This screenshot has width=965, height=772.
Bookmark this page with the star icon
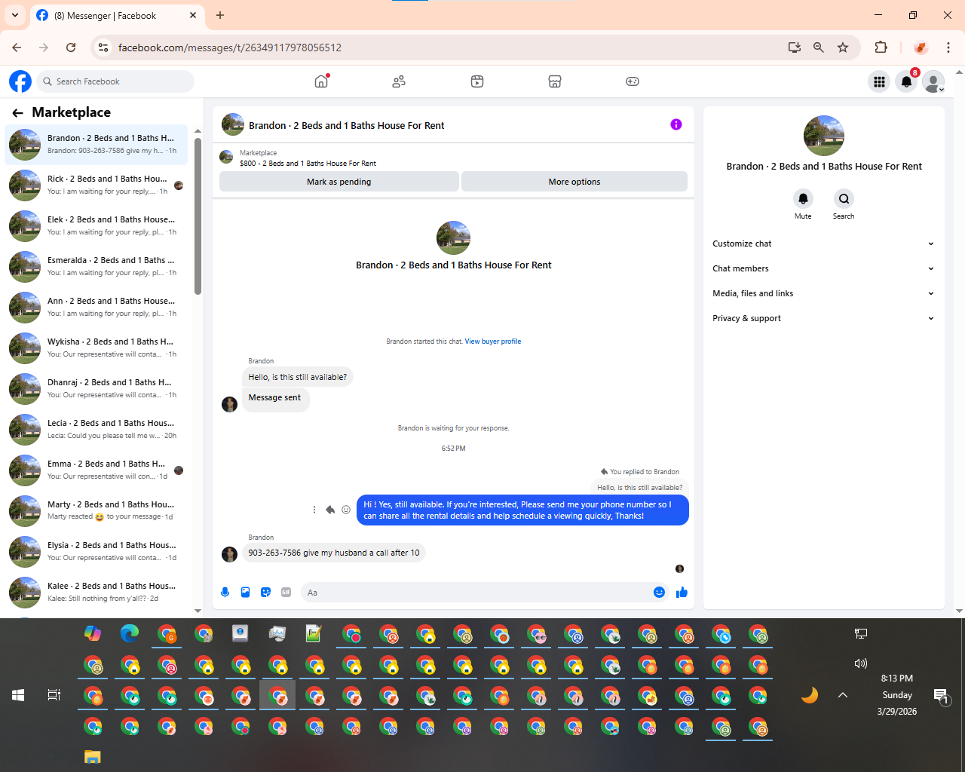click(x=843, y=47)
